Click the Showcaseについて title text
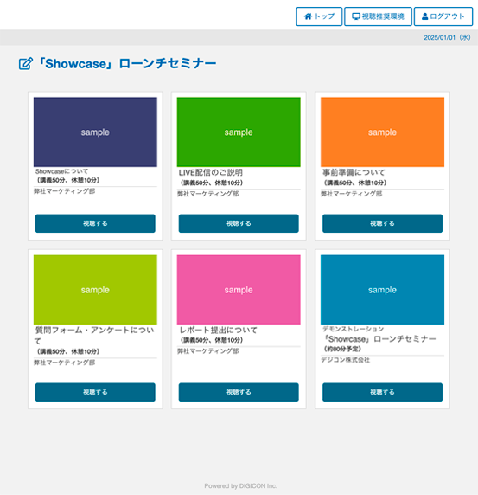This screenshot has width=478, height=495. (x=61, y=171)
